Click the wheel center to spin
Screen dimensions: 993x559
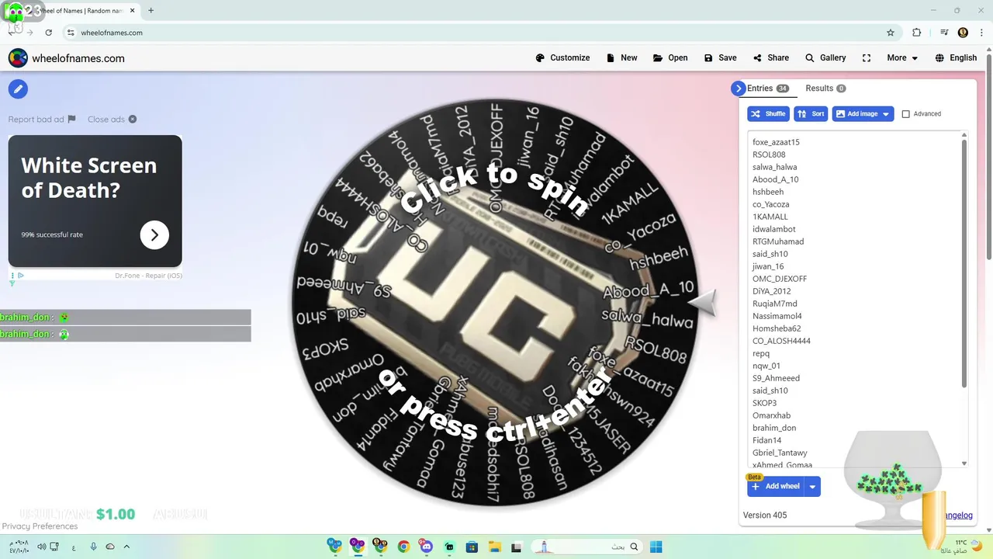[494, 304]
